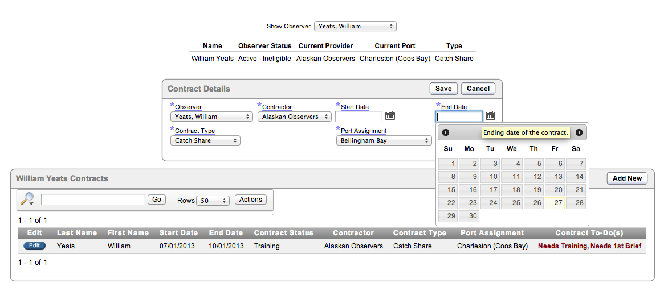
Task: Change the Contract Type dropdown
Action: (x=205, y=140)
